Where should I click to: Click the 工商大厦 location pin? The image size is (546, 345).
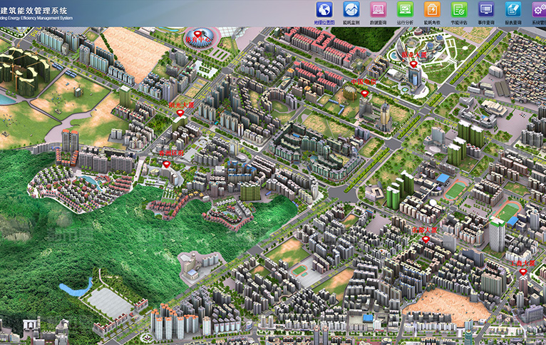[522, 272]
